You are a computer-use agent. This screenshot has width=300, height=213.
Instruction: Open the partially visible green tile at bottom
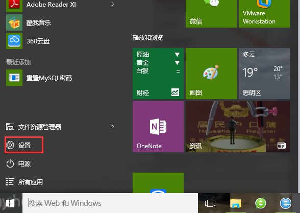pos(158,183)
